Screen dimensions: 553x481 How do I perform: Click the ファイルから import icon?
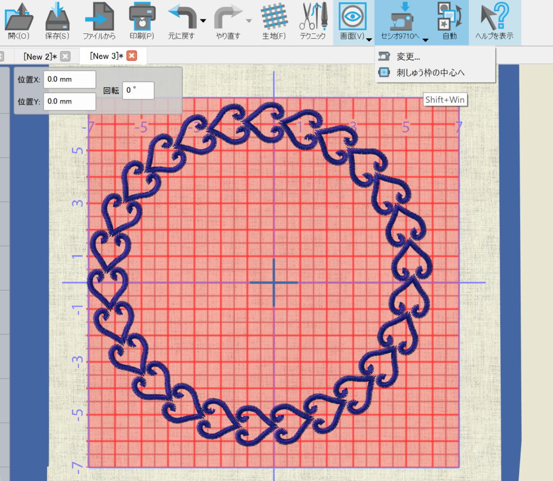point(99,22)
